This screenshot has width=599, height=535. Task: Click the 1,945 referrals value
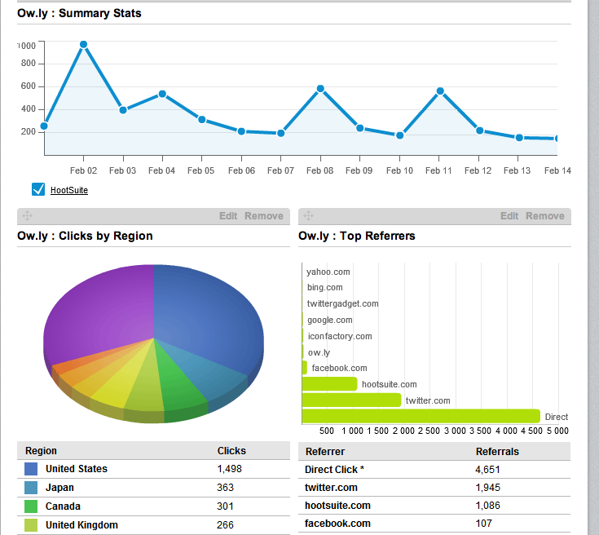point(488,488)
